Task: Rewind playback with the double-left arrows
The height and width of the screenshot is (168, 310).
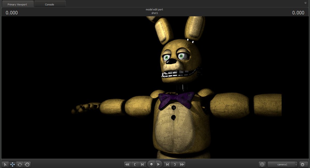Action: pyautogui.click(x=127, y=164)
